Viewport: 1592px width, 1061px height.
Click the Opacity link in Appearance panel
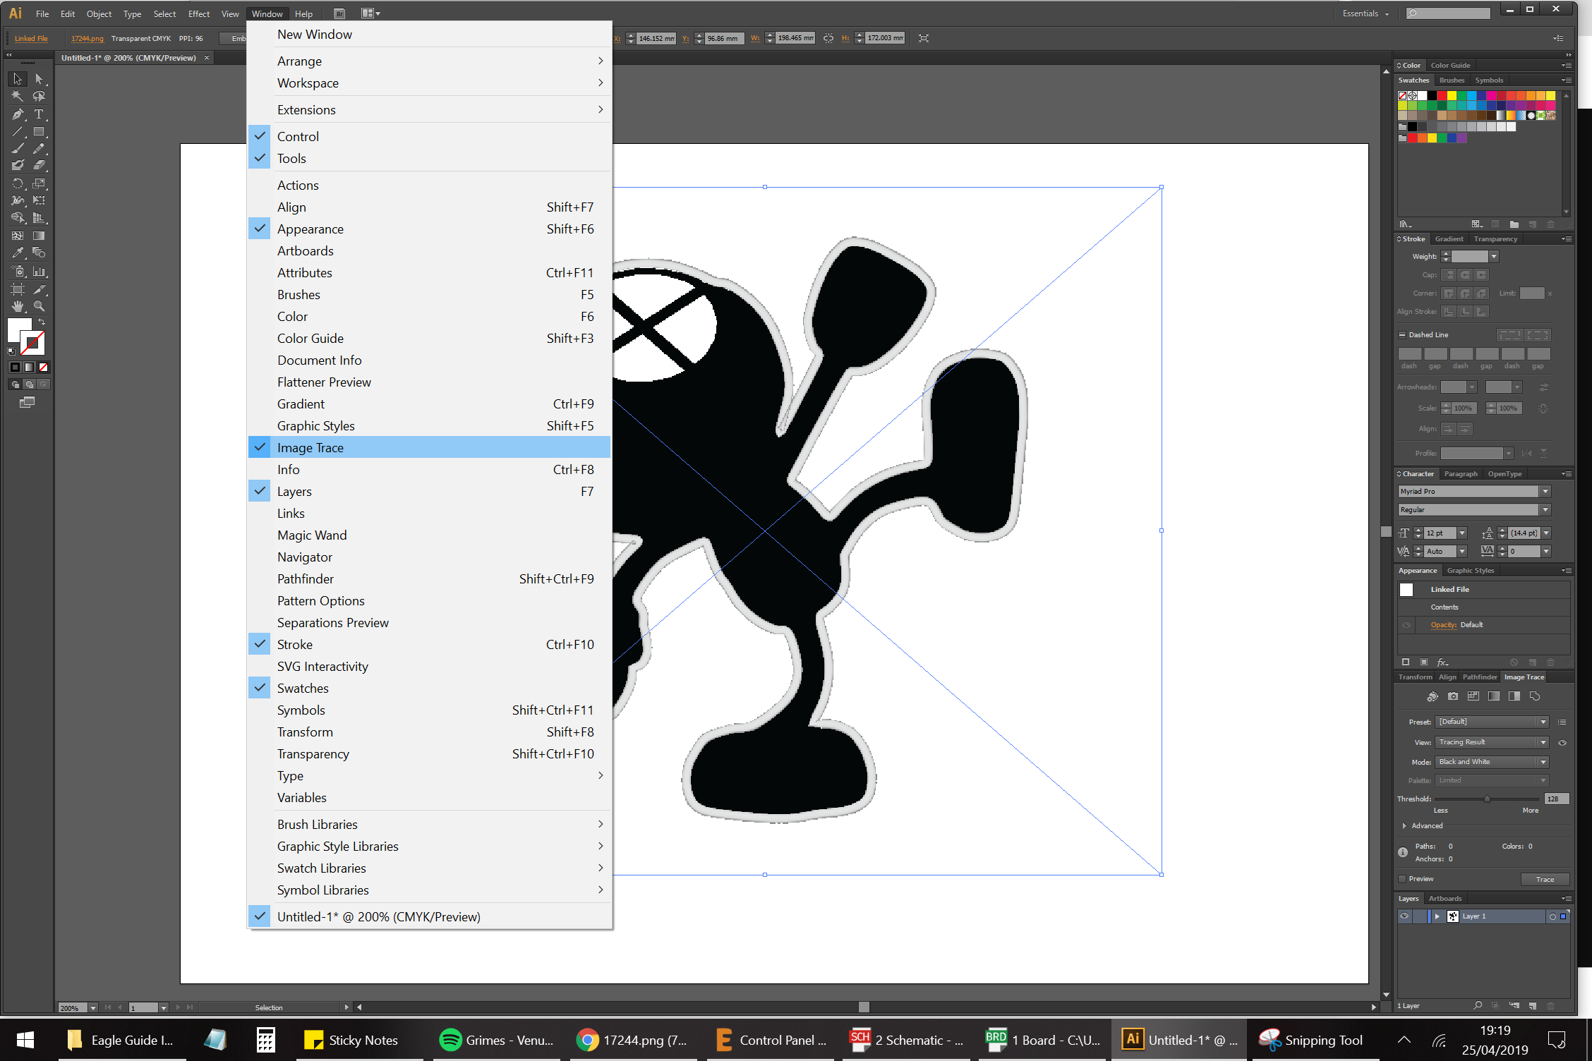pos(1443,625)
